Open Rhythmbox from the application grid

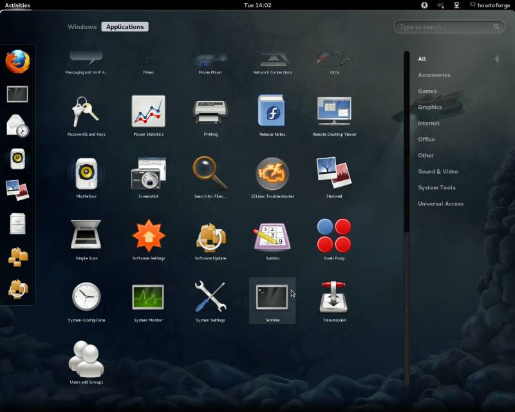[86, 173]
